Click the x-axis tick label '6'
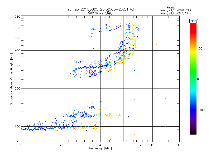The width and height of the screenshot is (211, 158). click(x=123, y=145)
